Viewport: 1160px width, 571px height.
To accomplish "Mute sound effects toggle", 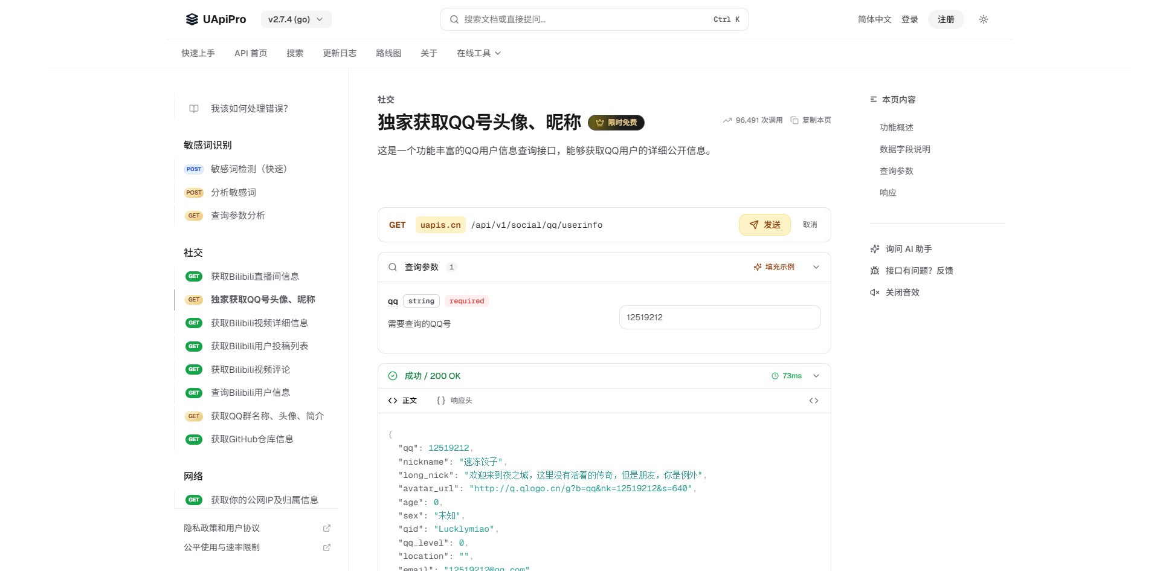I will pos(875,292).
